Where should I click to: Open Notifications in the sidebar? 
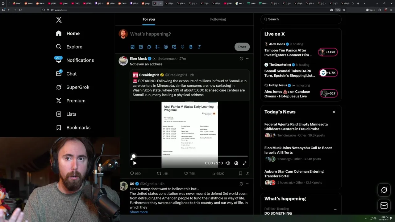pyautogui.click(x=75, y=60)
